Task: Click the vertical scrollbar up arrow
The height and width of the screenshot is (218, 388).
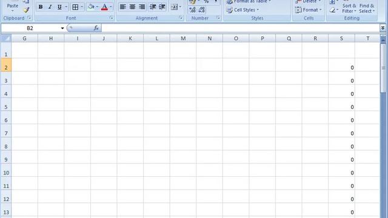Action: [x=383, y=39]
